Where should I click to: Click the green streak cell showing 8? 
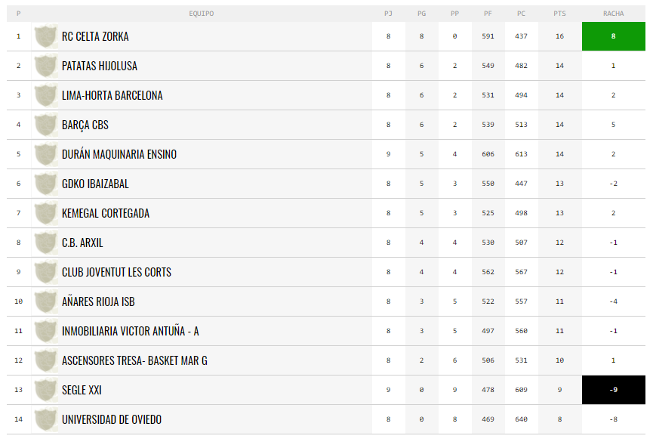[x=614, y=36]
